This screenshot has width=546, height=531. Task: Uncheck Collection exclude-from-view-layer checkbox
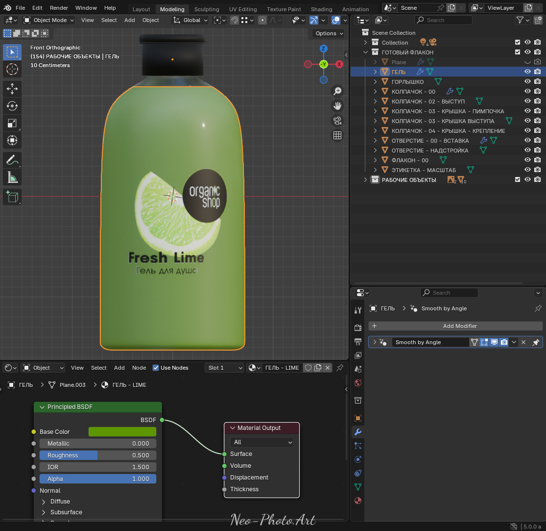[518, 42]
